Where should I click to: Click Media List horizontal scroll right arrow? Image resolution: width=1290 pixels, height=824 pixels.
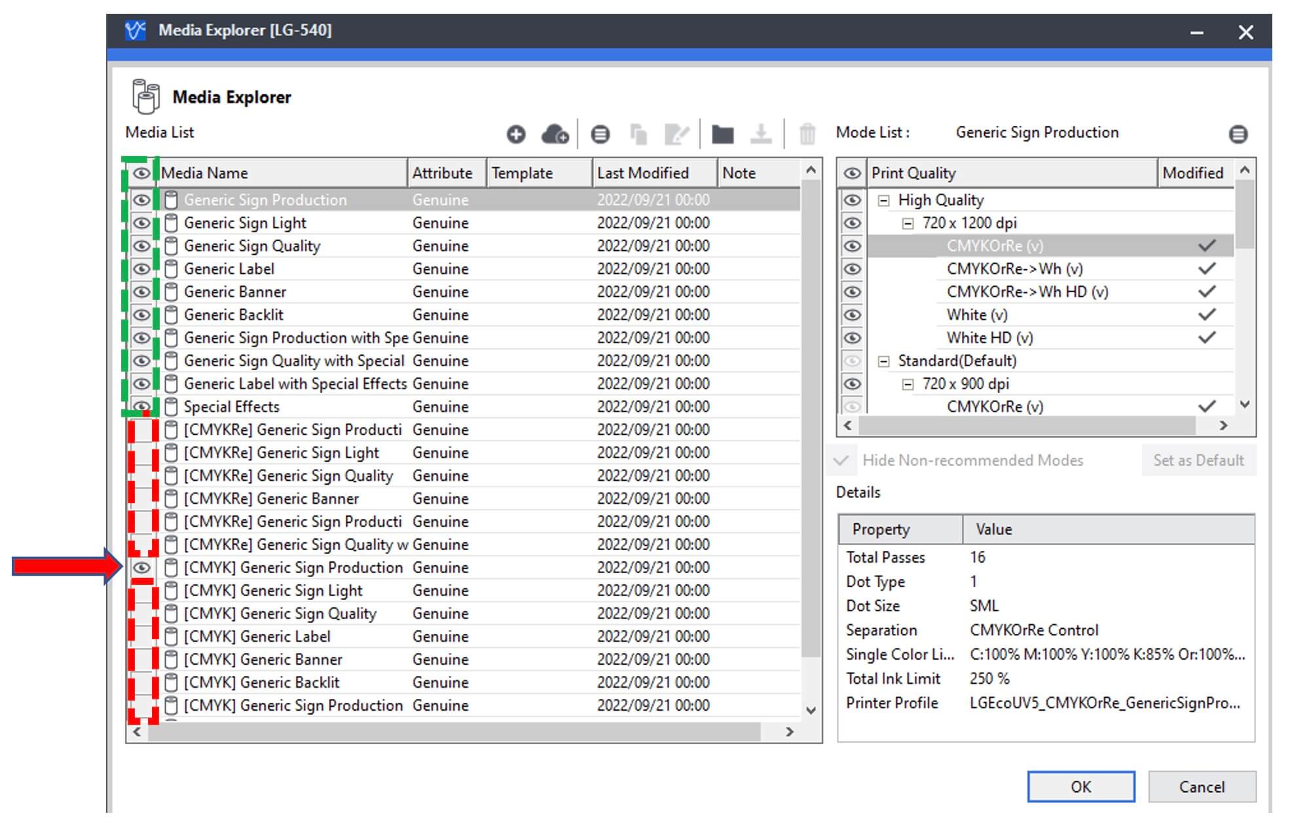click(x=790, y=732)
